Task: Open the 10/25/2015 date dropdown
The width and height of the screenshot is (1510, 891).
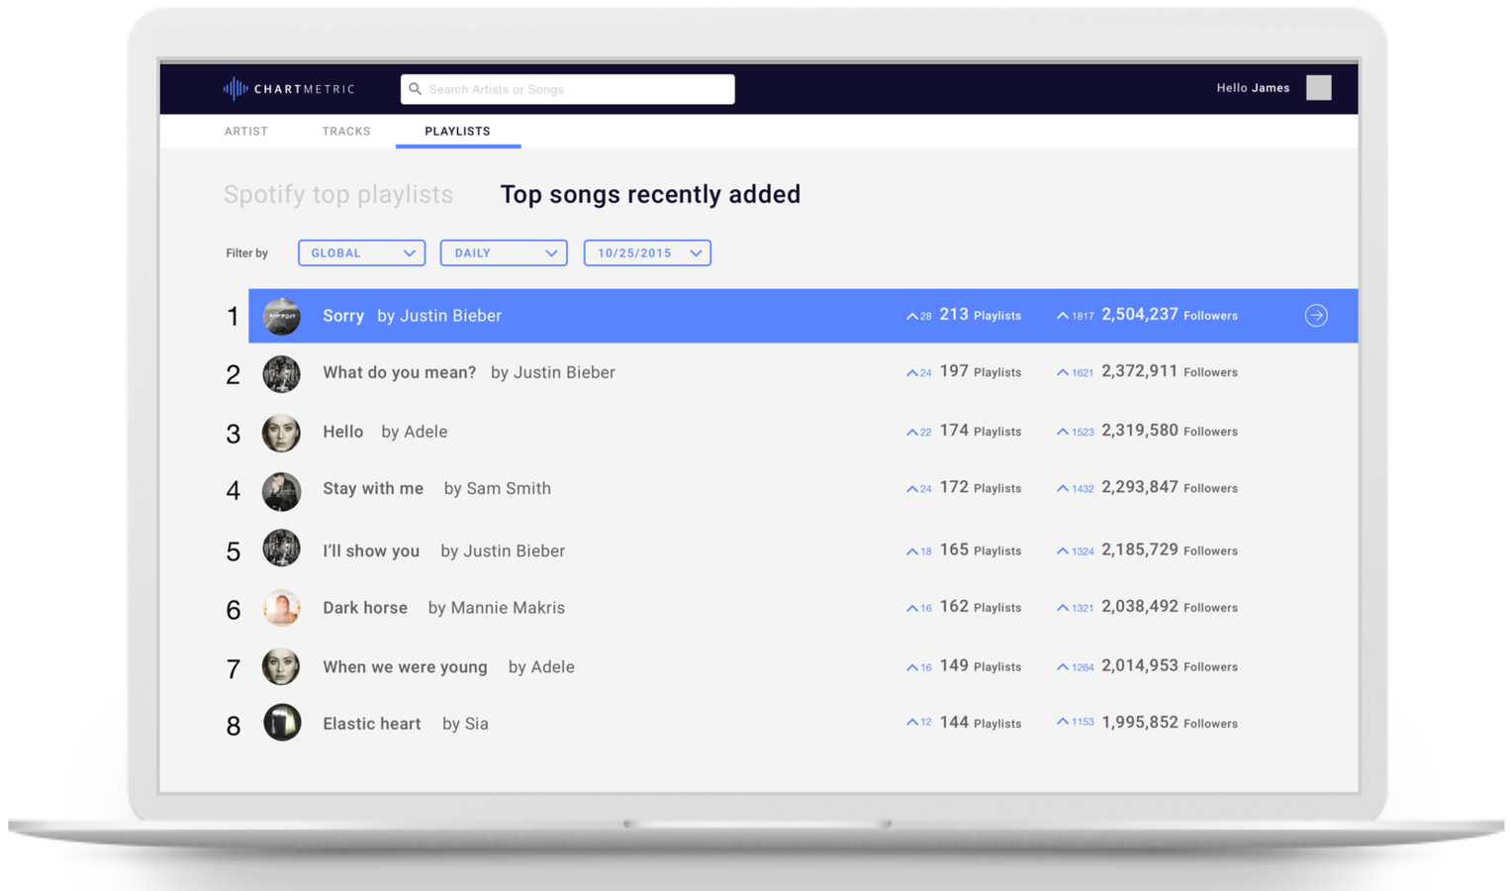Action: tap(647, 252)
